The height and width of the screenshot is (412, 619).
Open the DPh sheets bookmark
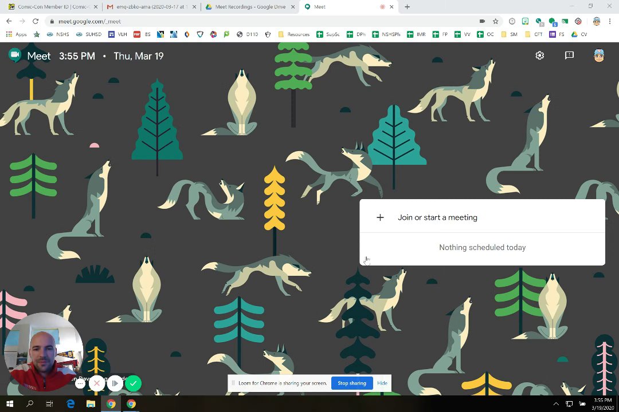pos(356,34)
